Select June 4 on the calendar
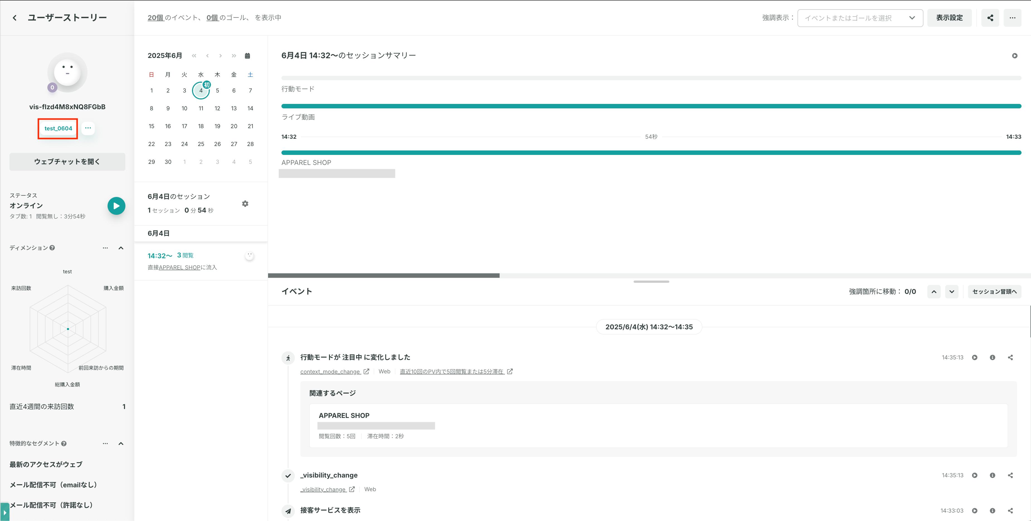This screenshot has width=1031, height=521. click(x=201, y=91)
